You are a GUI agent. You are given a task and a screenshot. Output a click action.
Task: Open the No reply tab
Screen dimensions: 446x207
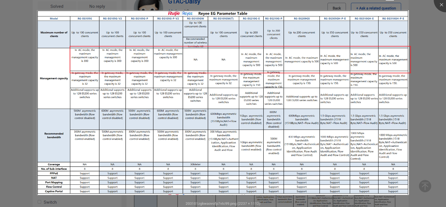click(97, 6)
